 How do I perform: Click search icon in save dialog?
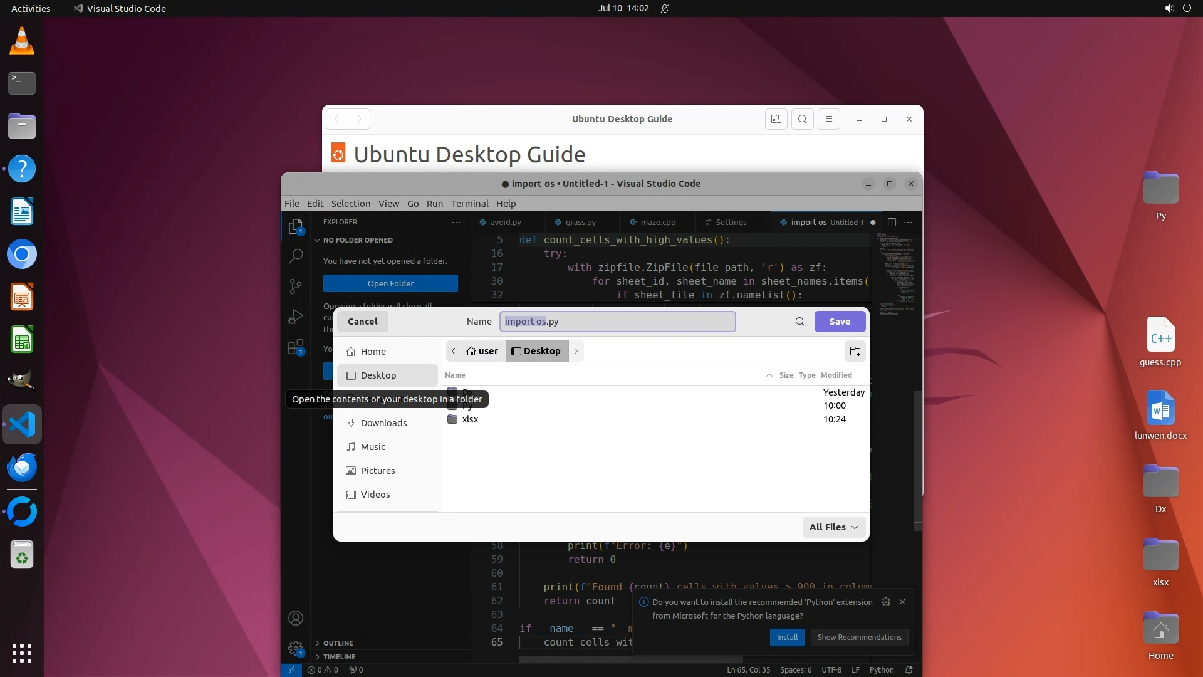(799, 322)
